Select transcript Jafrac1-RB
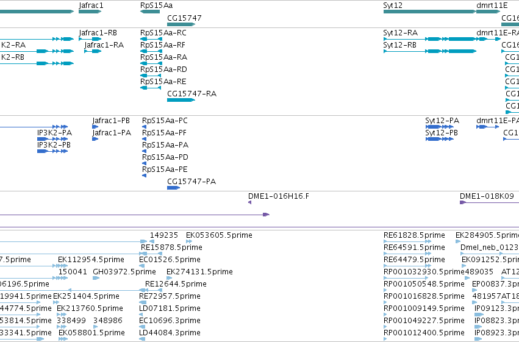 (x=90, y=39)
